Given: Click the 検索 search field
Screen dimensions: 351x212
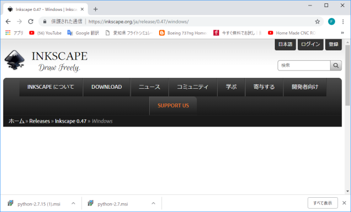Looking at the screenshot, I should [x=304, y=66].
